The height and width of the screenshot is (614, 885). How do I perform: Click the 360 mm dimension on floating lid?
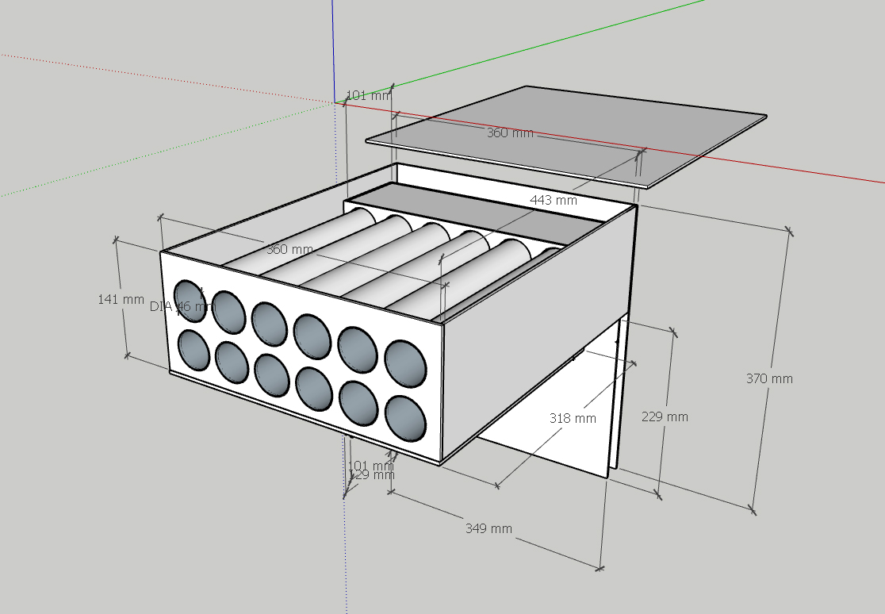509,132
